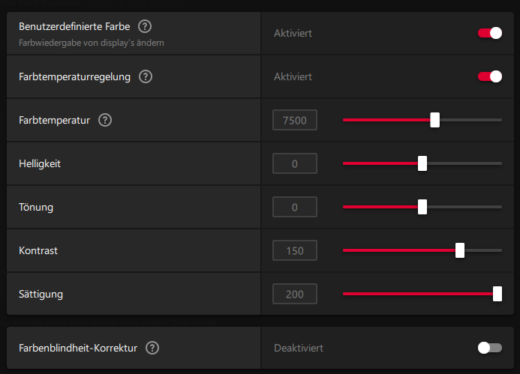Select the Helligkeit value input box
This screenshot has height=374, width=520.
[x=295, y=163]
